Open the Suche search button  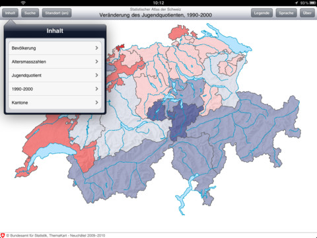(x=30, y=13)
